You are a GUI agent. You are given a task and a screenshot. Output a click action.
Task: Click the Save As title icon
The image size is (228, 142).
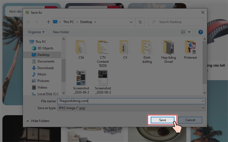[x=27, y=12]
